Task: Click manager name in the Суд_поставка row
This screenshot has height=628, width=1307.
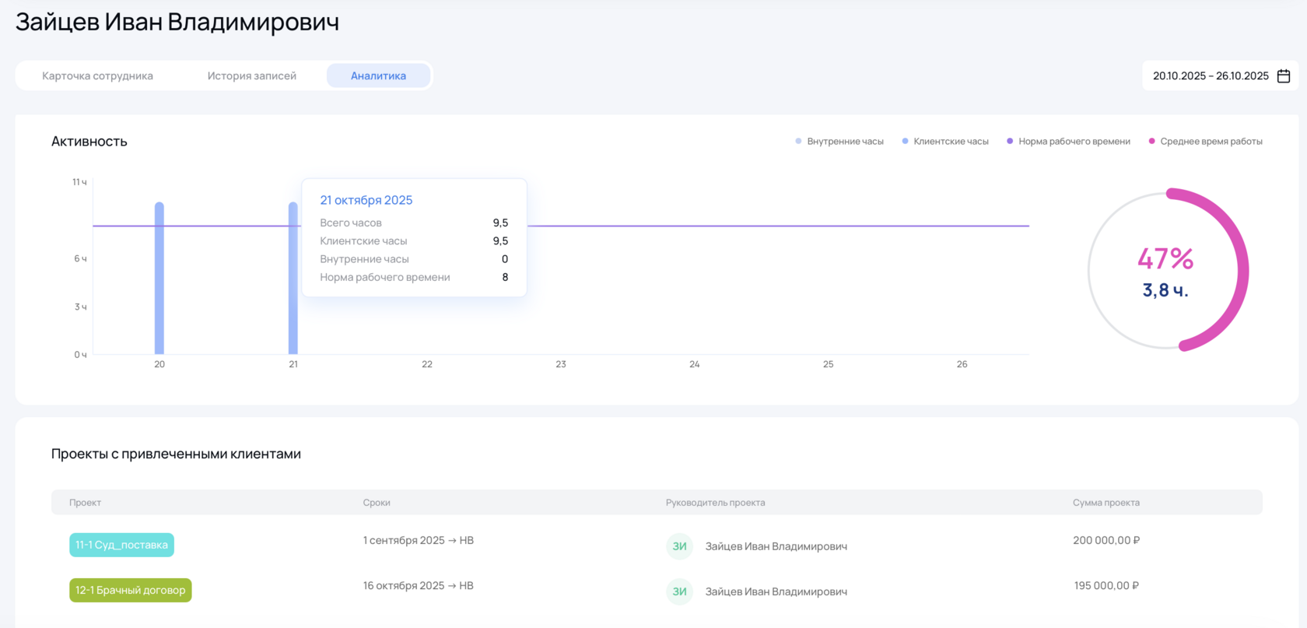Action: coord(776,546)
